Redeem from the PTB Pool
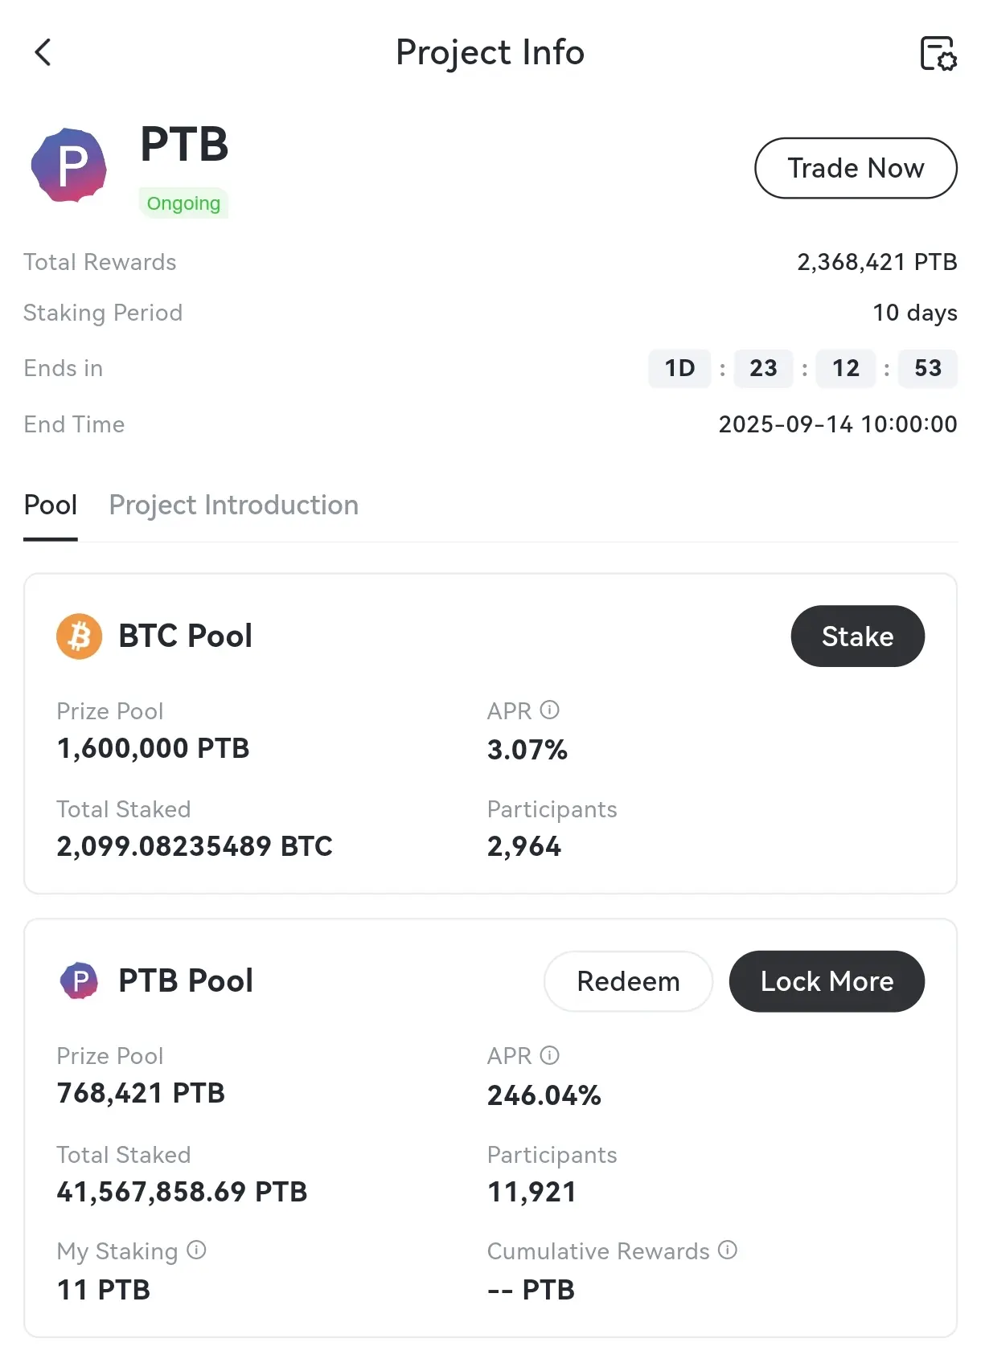 click(x=628, y=981)
